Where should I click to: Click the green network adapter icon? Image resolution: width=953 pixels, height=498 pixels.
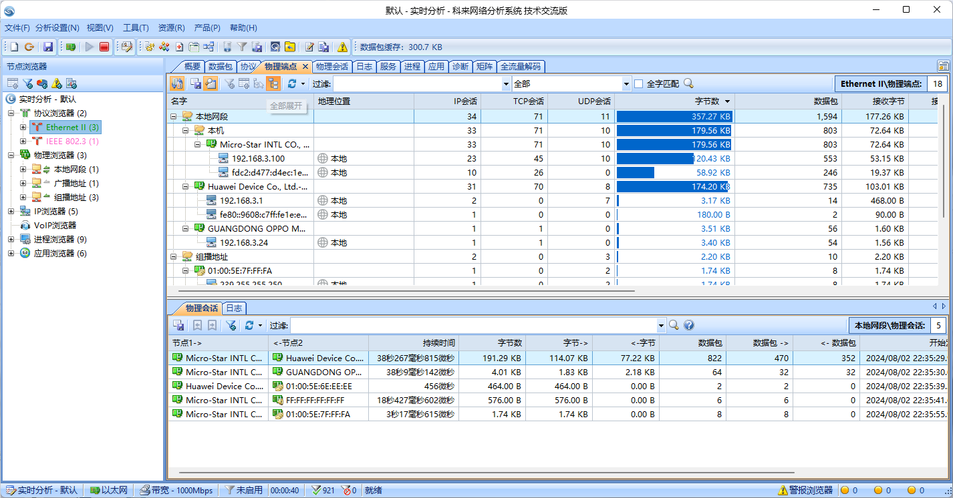(x=70, y=47)
